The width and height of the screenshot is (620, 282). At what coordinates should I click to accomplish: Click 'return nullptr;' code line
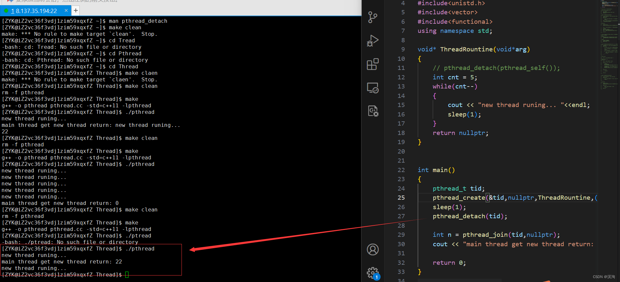click(x=460, y=133)
